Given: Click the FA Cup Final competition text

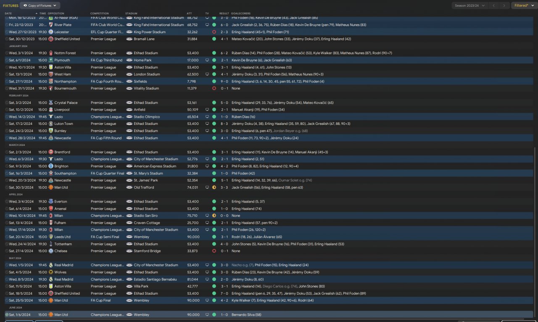Looking at the screenshot, I should click(101, 301).
